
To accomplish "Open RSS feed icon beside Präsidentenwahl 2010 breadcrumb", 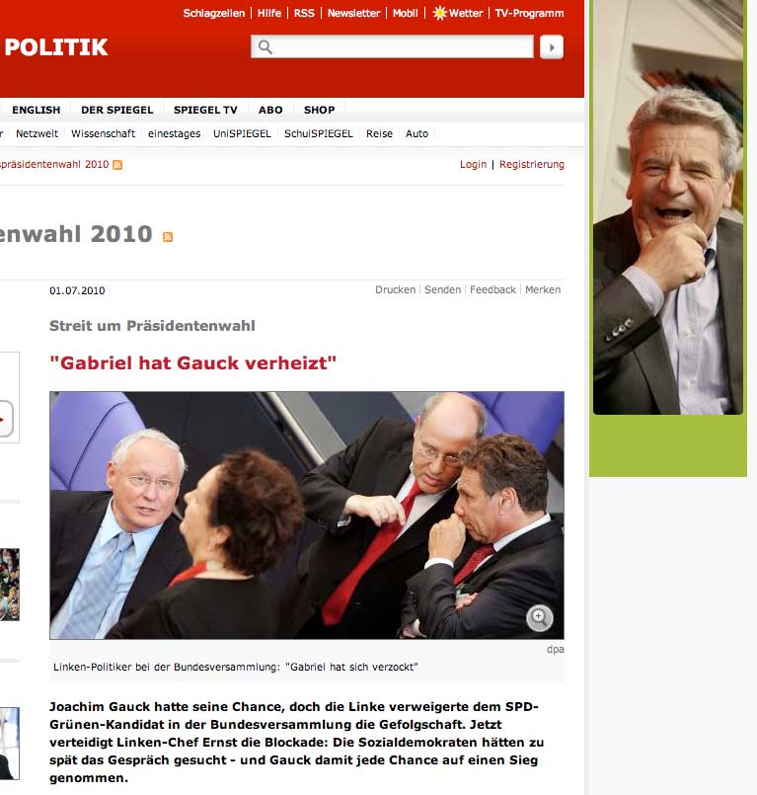I will (117, 165).
